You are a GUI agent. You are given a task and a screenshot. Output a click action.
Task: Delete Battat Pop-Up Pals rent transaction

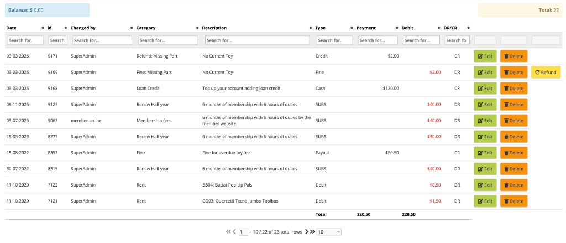pyautogui.click(x=513, y=185)
